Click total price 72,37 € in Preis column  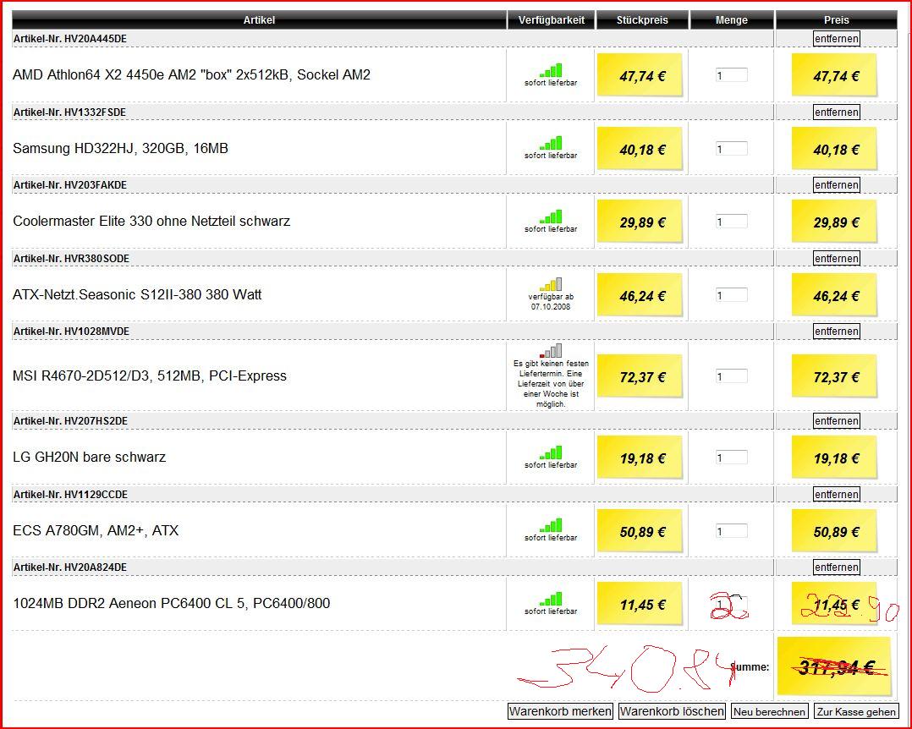coord(836,377)
